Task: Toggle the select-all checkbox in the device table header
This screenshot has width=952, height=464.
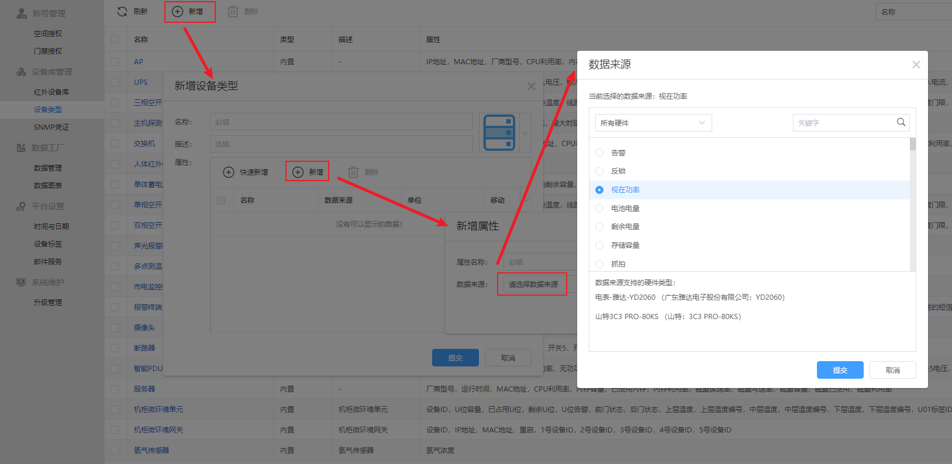Action: click(x=115, y=39)
